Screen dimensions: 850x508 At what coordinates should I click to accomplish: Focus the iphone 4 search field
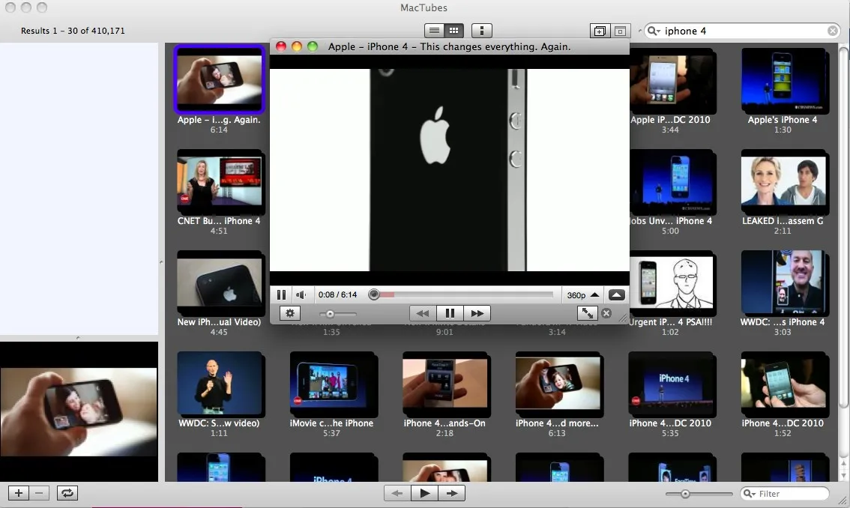pos(743,31)
